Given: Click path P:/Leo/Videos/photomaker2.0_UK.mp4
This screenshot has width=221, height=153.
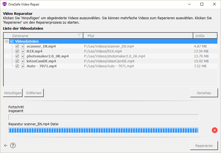Looking at the screenshot, I should click(x=114, y=56).
